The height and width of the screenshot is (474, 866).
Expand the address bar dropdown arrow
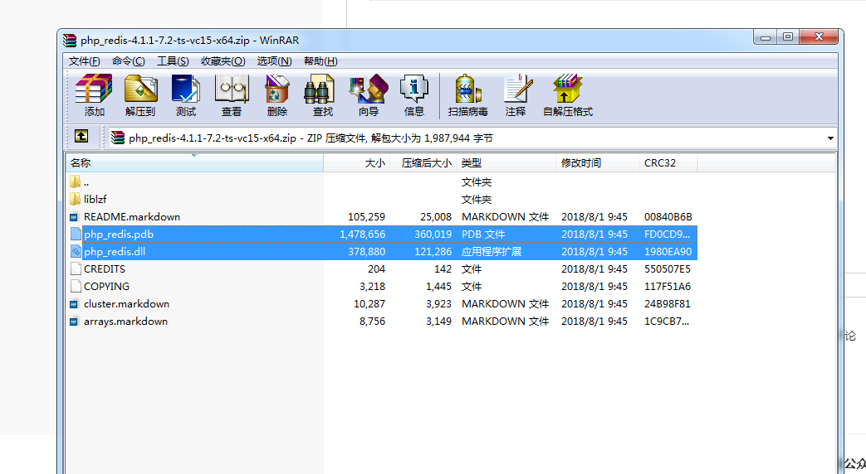830,138
